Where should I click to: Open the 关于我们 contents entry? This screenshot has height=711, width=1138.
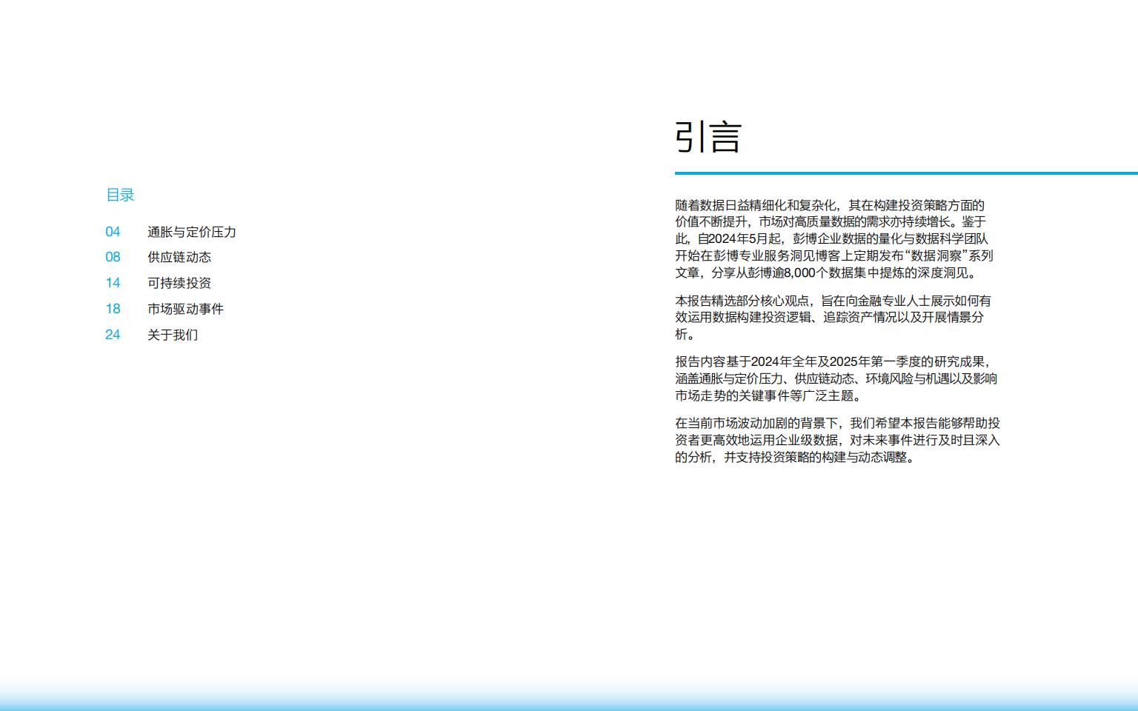coord(173,335)
